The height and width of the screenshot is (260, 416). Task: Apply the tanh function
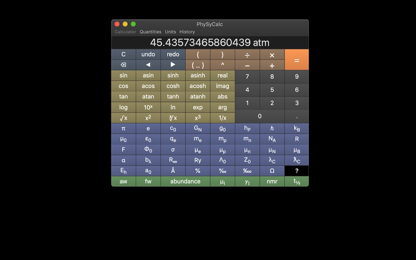tap(173, 97)
